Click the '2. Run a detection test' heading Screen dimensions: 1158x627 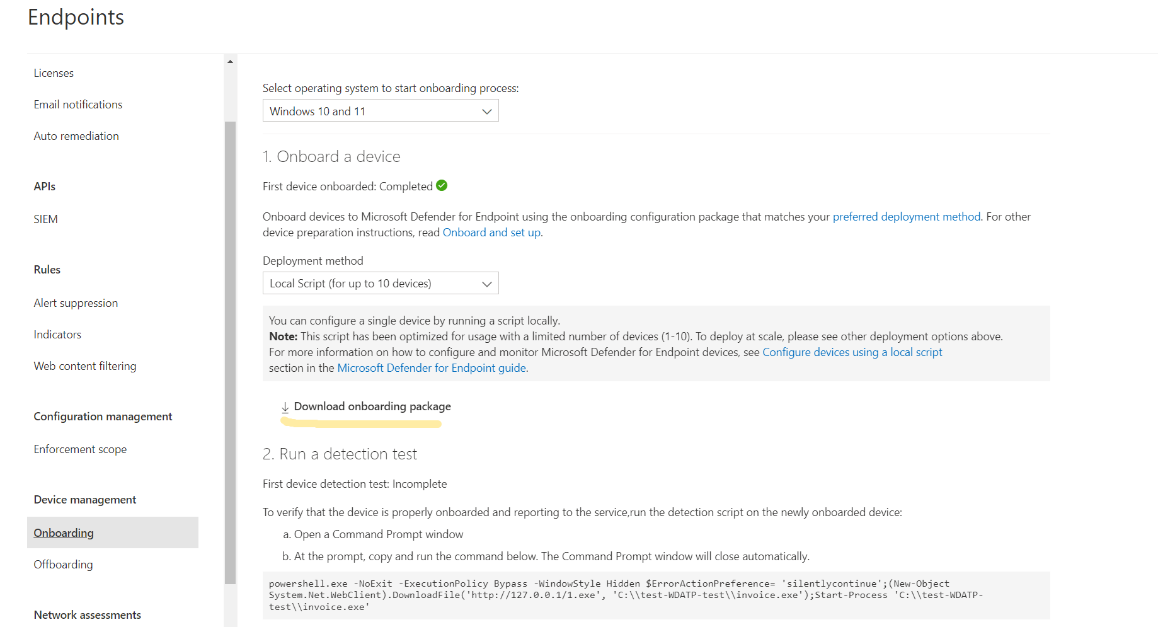click(x=340, y=454)
